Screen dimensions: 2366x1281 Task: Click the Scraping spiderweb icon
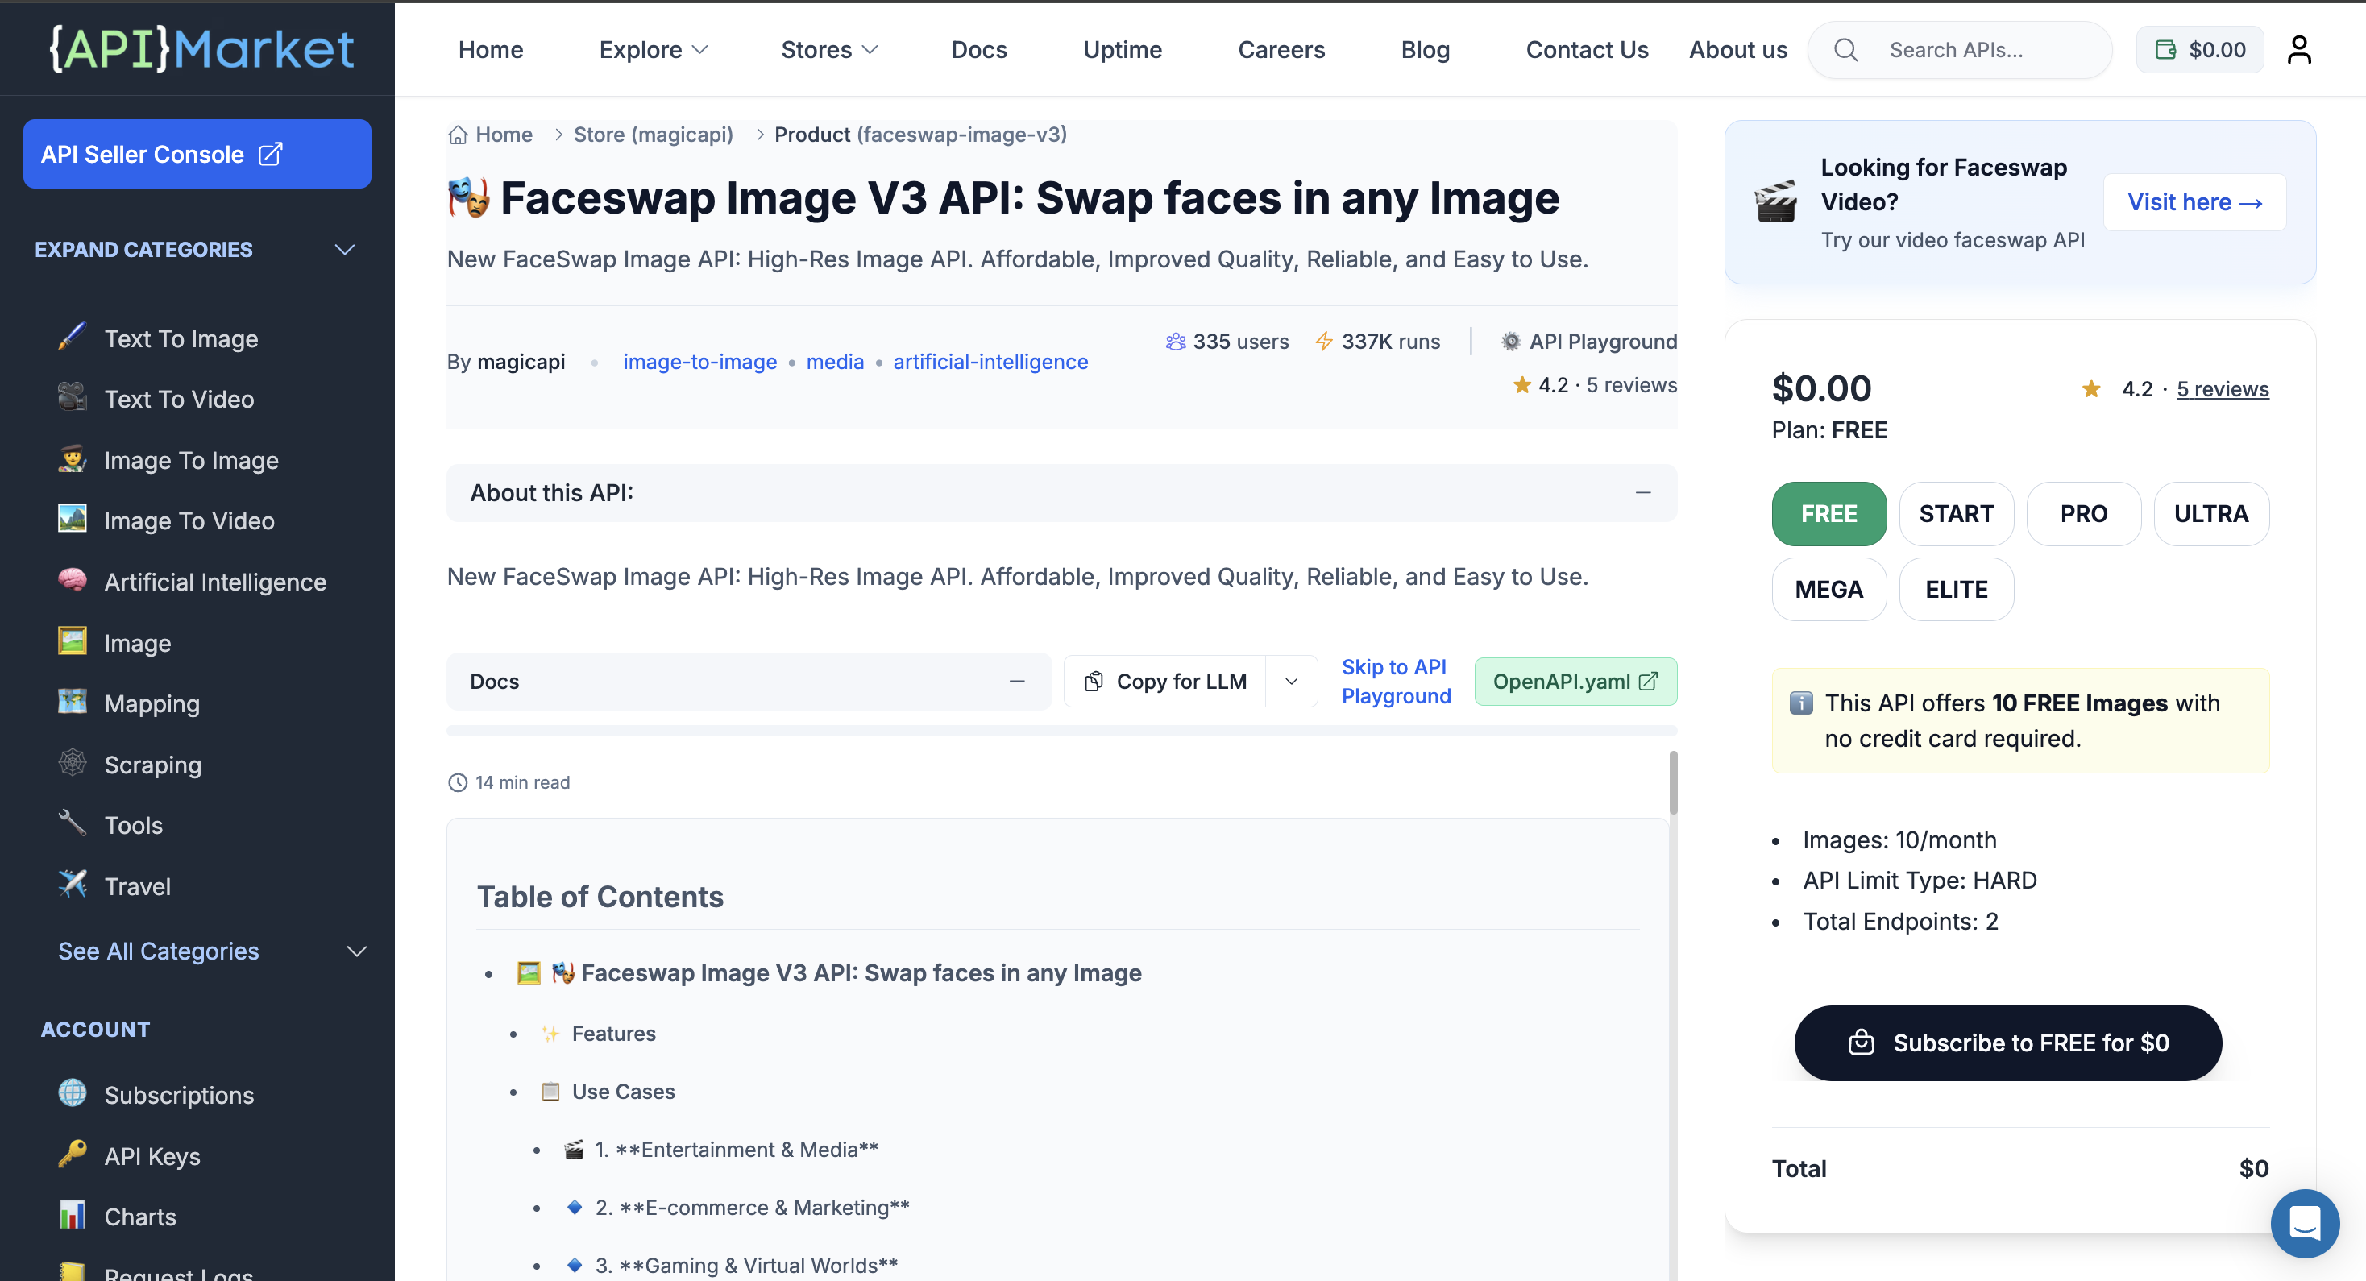click(73, 763)
